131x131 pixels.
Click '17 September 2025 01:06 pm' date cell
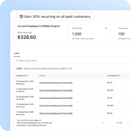pyautogui.click(x=25, y=90)
